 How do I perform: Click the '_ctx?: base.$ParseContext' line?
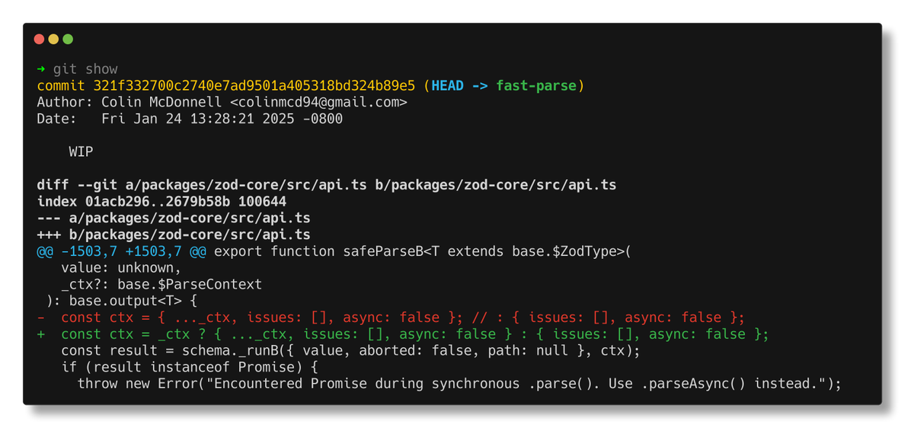tap(161, 285)
